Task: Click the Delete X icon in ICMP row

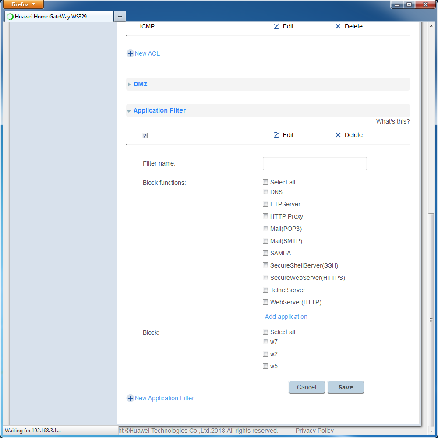Action: pos(338,26)
